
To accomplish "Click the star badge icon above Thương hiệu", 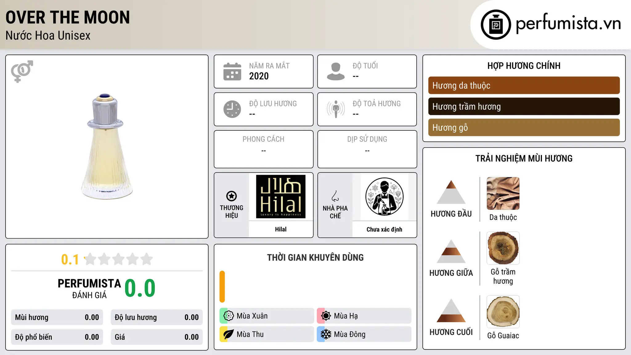I will click(x=231, y=196).
